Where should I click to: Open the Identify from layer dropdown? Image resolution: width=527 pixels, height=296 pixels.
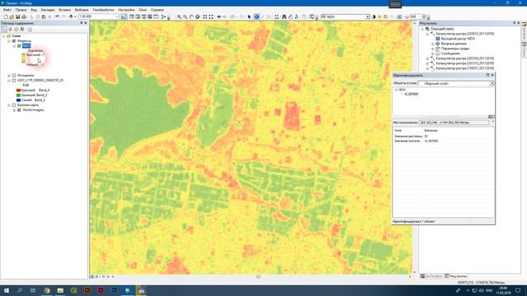tap(492, 83)
